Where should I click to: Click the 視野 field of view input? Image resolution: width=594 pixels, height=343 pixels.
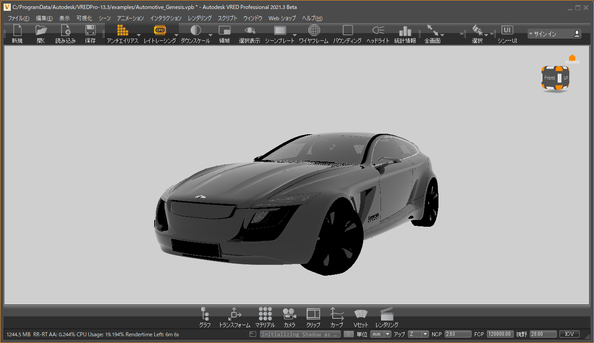[x=542, y=334]
